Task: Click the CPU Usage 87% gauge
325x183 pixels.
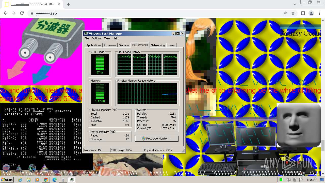Action: (x=100, y=65)
